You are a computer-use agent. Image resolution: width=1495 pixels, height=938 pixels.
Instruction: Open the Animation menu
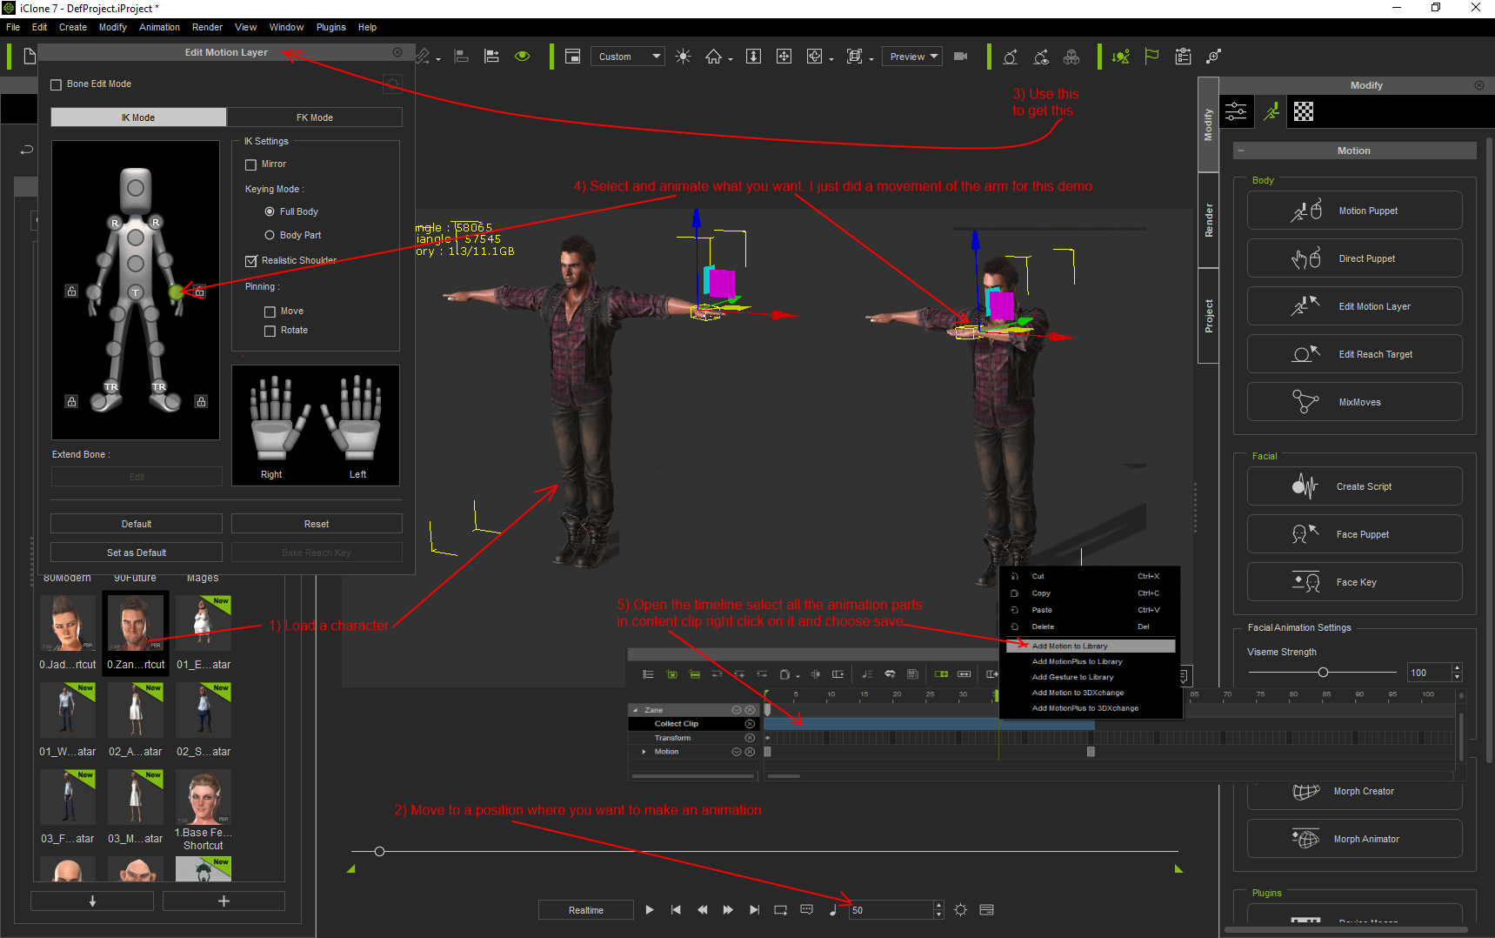[160, 27]
